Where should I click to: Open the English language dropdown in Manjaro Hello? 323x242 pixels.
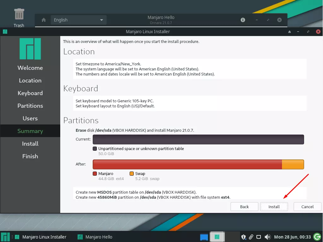(x=79, y=20)
